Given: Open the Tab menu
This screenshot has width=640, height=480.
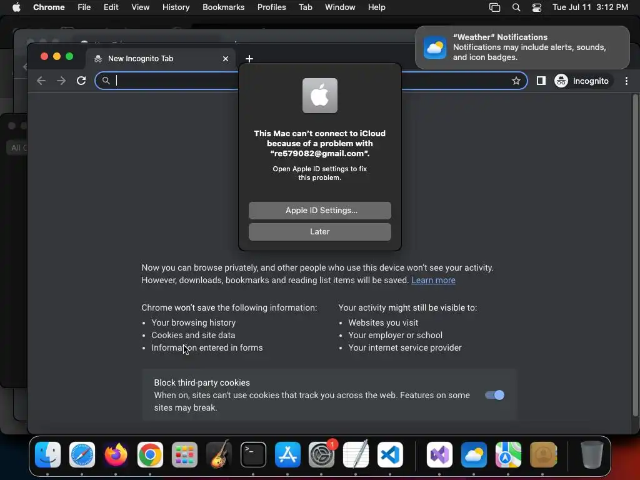Looking at the screenshot, I should click(305, 7).
